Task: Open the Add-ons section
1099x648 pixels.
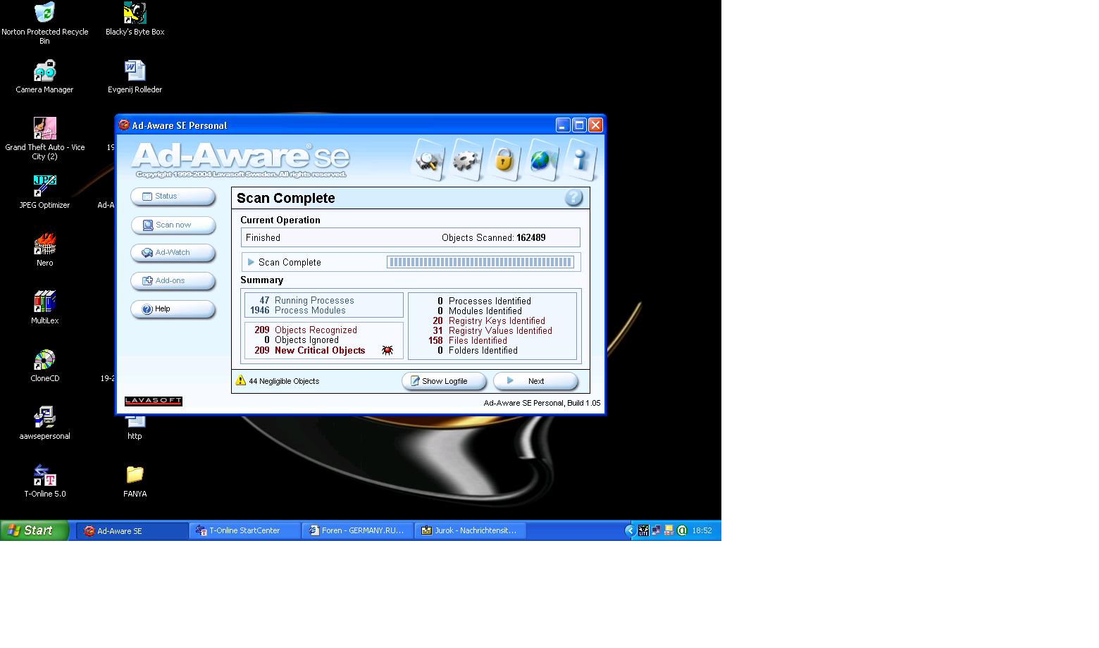Action: click(x=173, y=280)
